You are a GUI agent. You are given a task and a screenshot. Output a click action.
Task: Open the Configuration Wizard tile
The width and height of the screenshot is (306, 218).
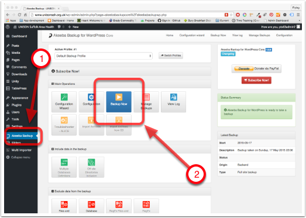pos(64,102)
